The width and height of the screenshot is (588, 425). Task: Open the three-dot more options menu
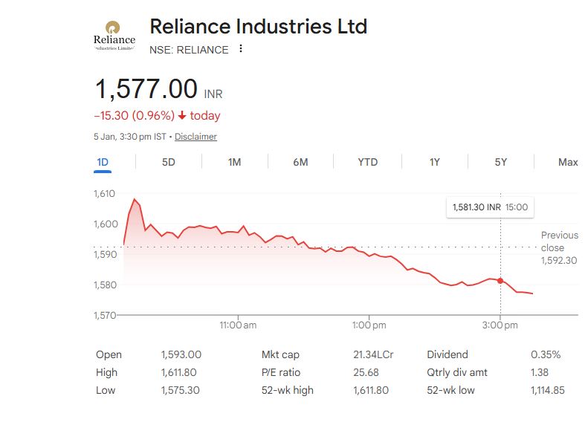click(x=241, y=49)
